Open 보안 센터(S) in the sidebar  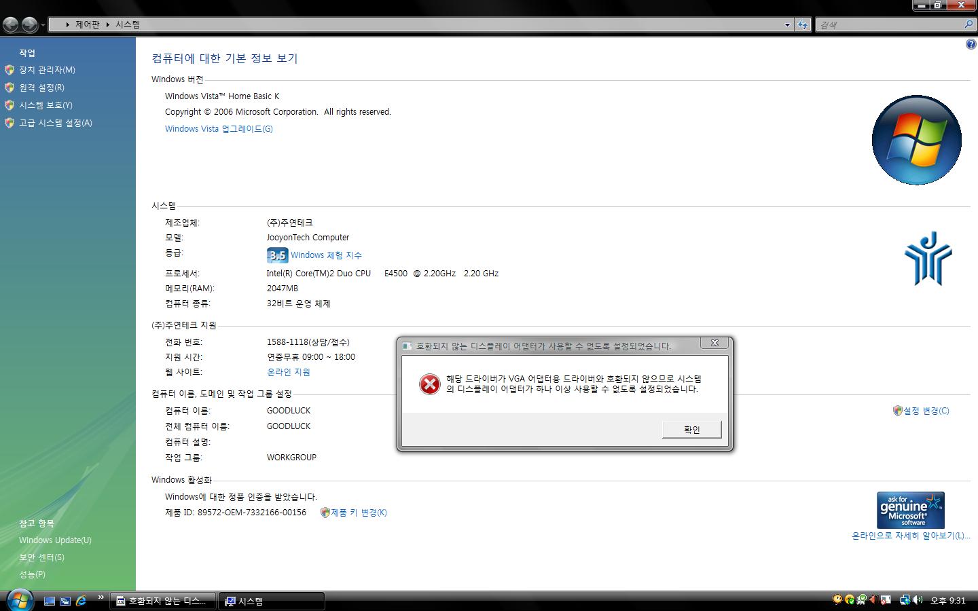click(41, 557)
